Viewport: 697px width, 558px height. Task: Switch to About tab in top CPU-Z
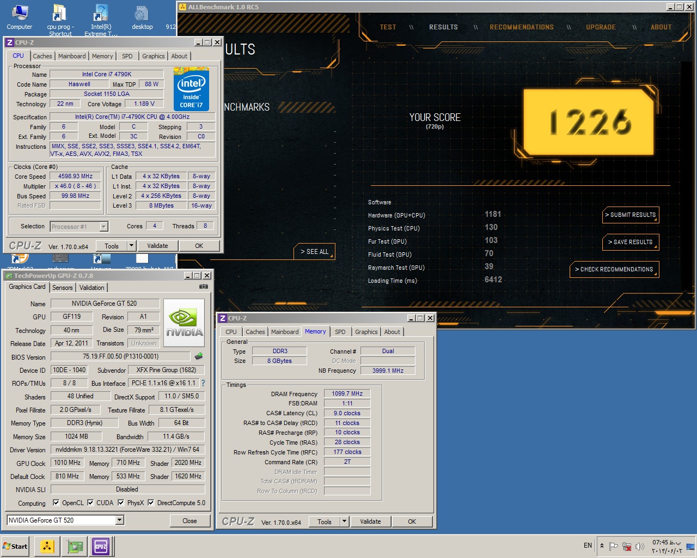(179, 56)
